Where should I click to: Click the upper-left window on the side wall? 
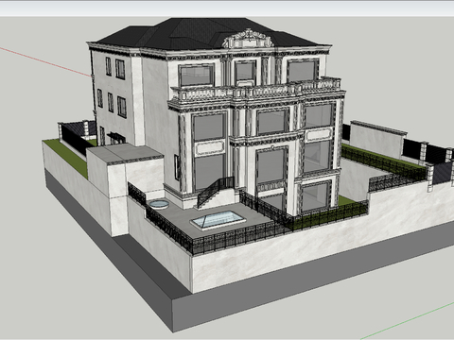(x=109, y=66)
